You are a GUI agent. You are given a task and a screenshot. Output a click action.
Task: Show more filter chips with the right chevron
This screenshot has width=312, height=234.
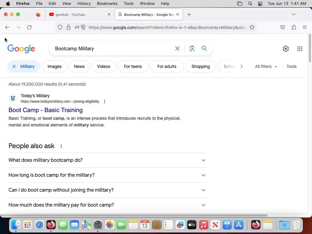click(x=242, y=66)
